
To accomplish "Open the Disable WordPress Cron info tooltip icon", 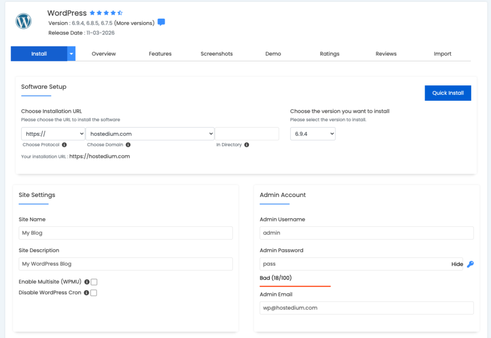I will tap(86, 292).
